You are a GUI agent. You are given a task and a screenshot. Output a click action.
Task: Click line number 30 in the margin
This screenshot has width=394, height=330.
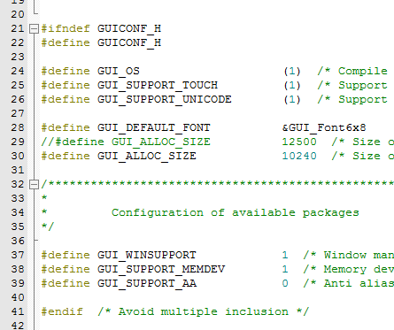click(18, 156)
